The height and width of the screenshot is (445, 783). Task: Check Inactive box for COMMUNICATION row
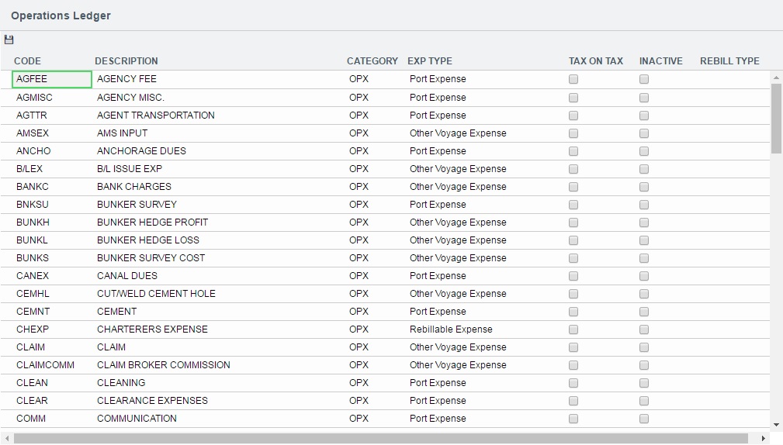coord(644,419)
